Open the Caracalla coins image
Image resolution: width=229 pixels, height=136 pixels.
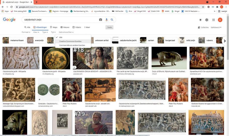(49, 89)
